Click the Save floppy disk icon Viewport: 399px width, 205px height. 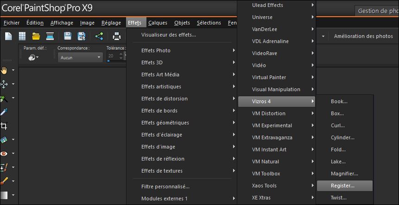68,36
